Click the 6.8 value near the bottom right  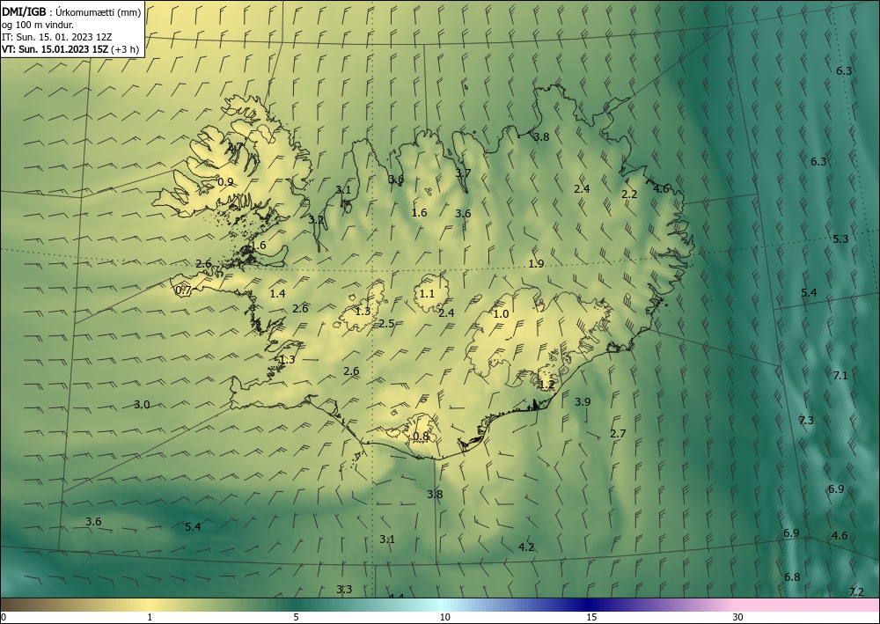coord(792,576)
